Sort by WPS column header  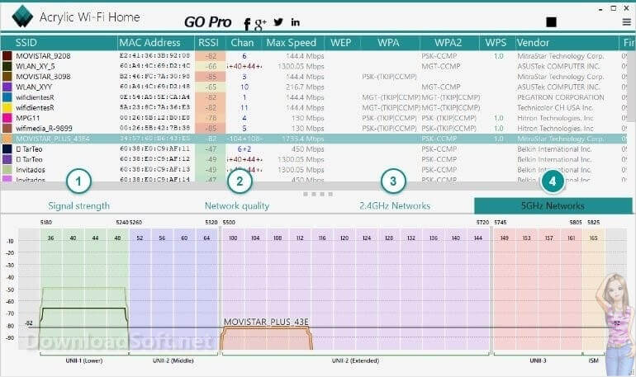pyautogui.click(x=497, y=43)
